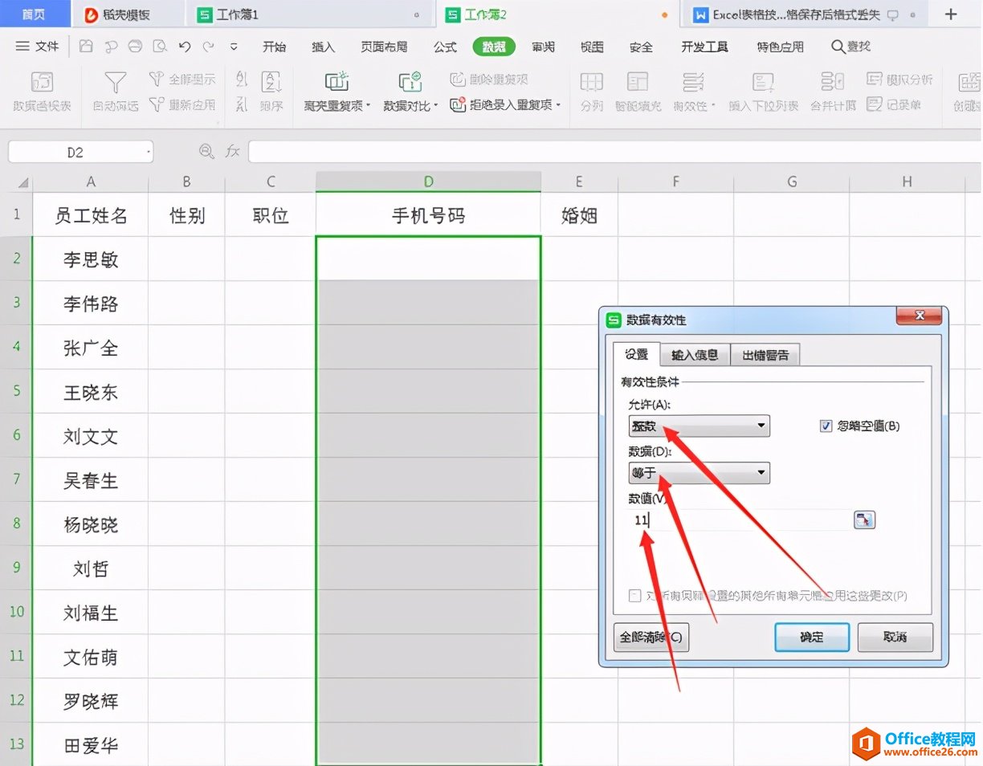
Task: Click the Text to Columns (分列) icon
Action: [592, 83]
